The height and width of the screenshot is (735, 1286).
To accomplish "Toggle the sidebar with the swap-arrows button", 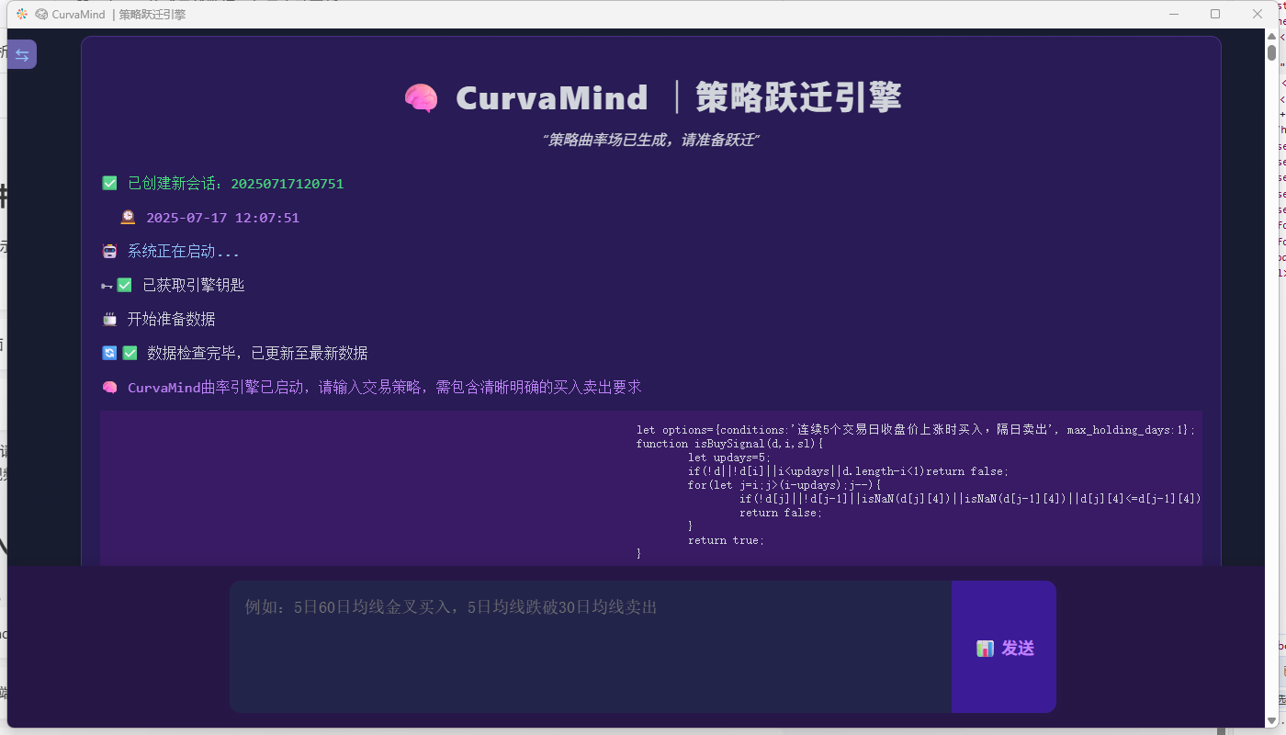I will pyautogui.click(x=22, y=54).
